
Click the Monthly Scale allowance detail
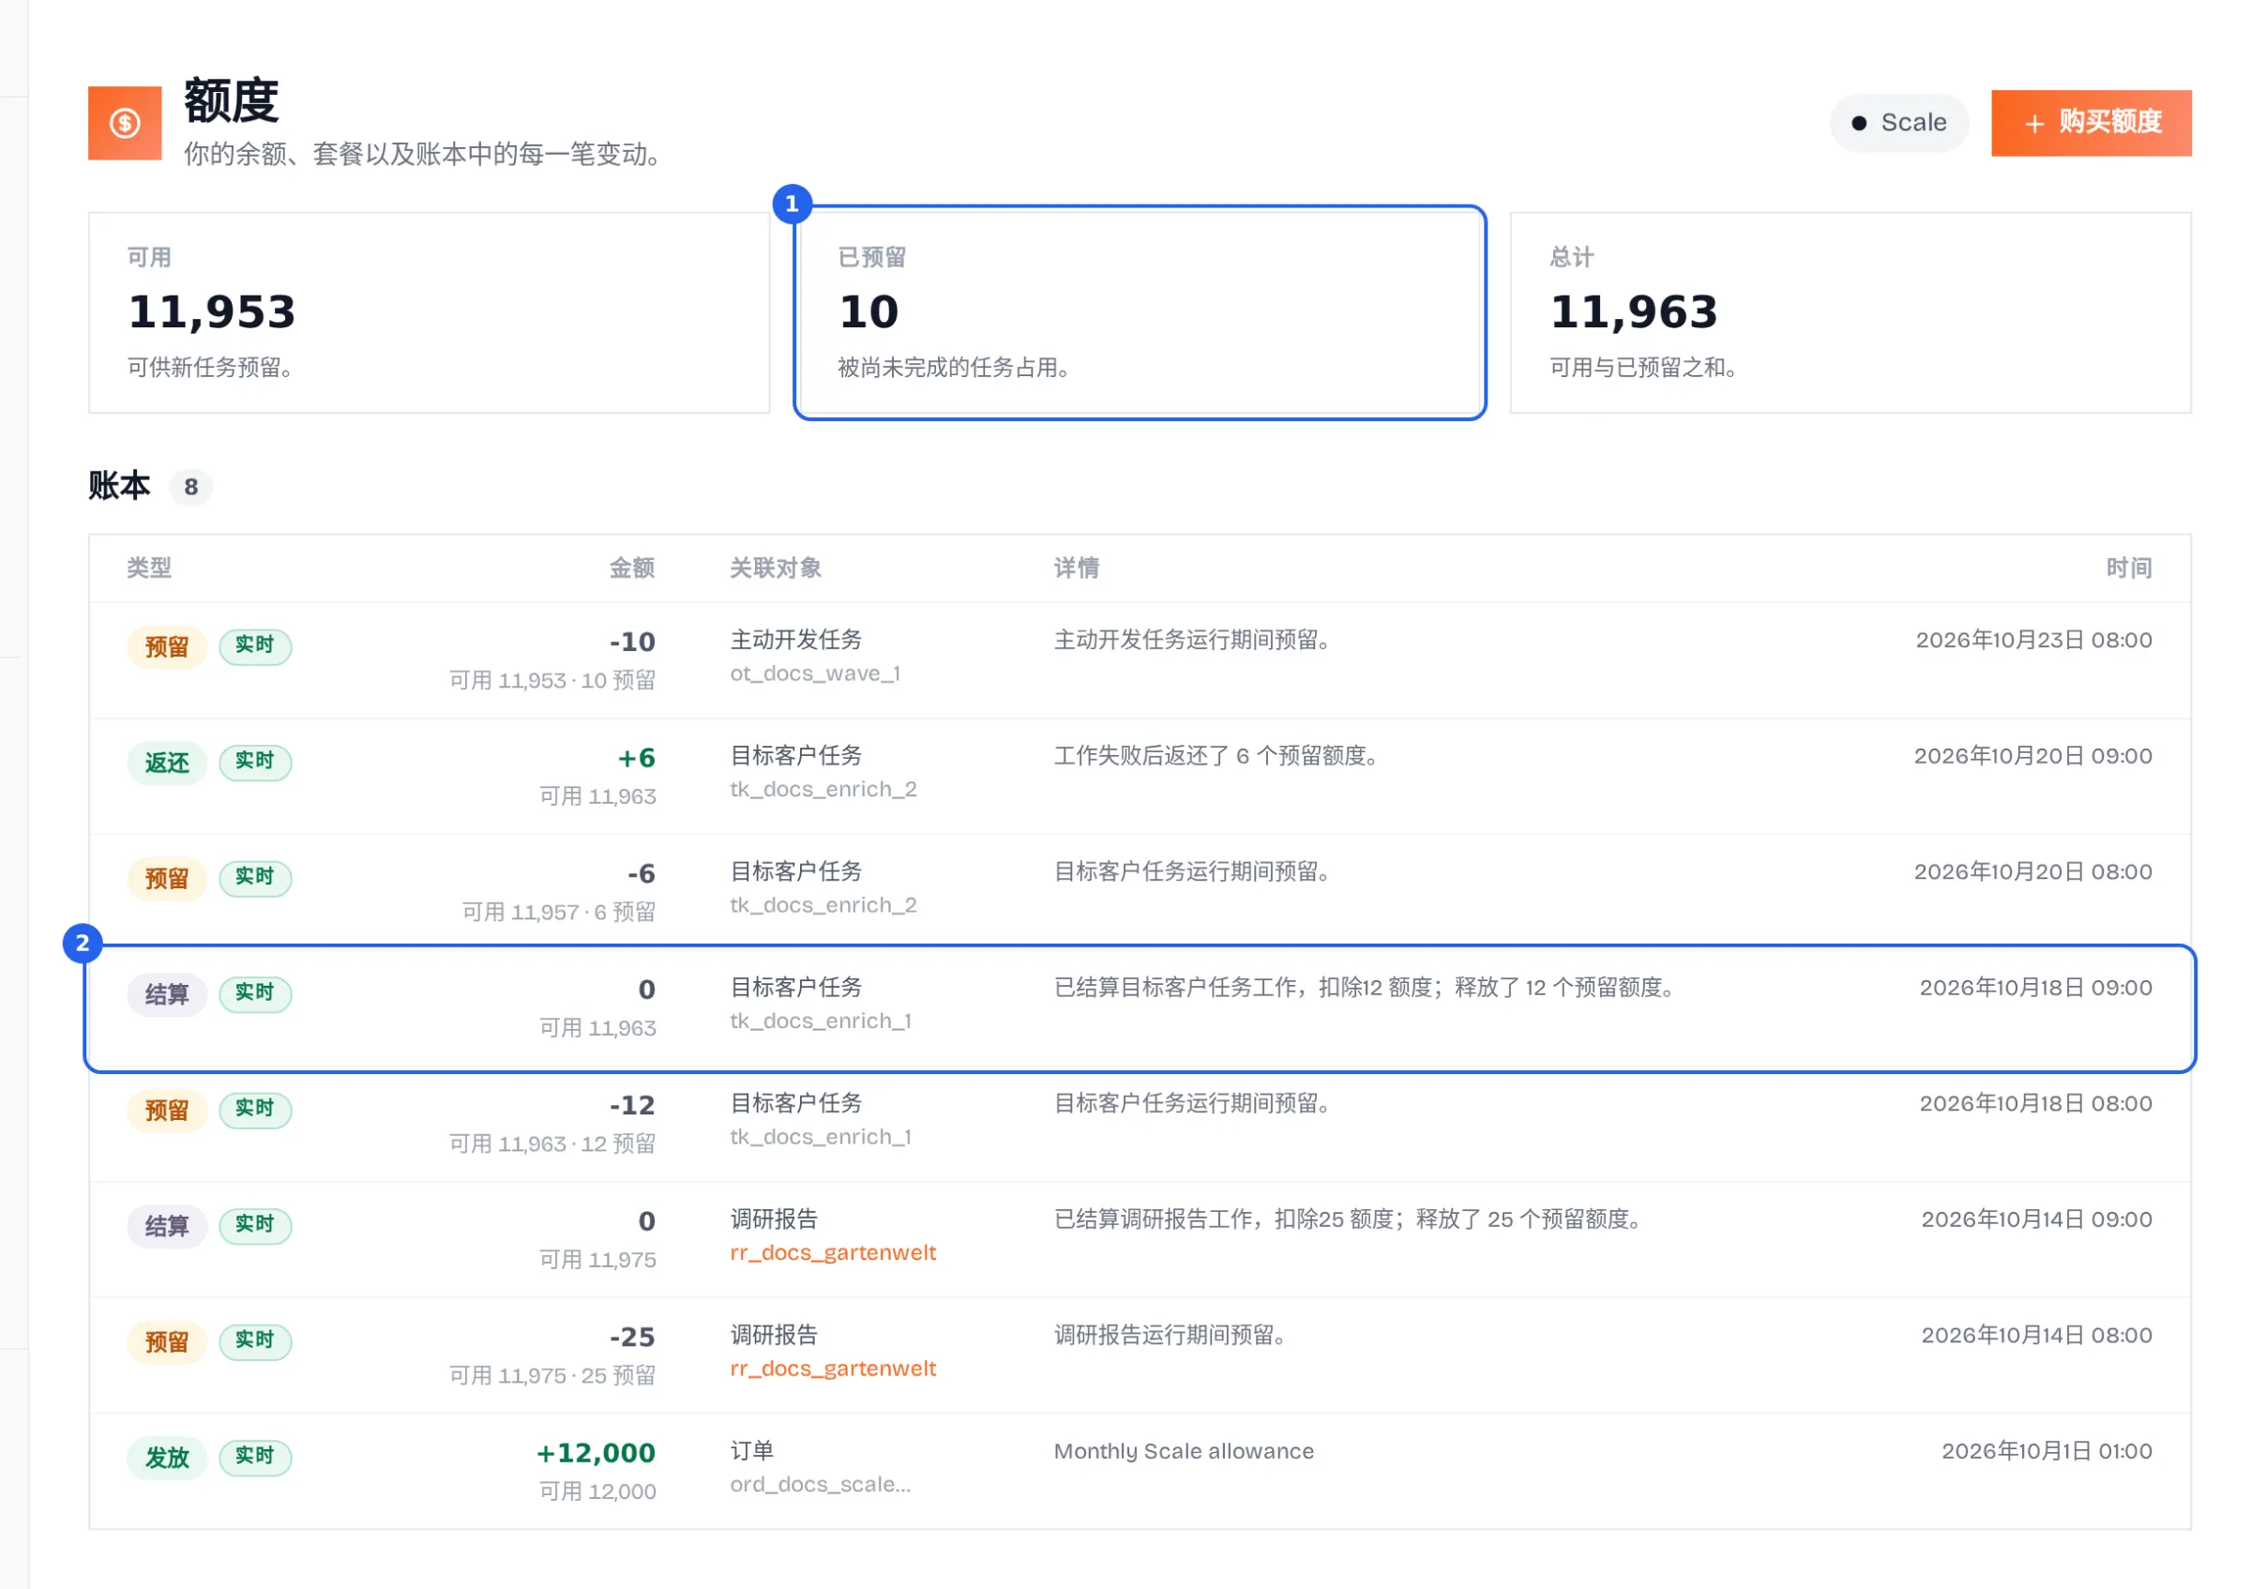coord(1184,1451)
